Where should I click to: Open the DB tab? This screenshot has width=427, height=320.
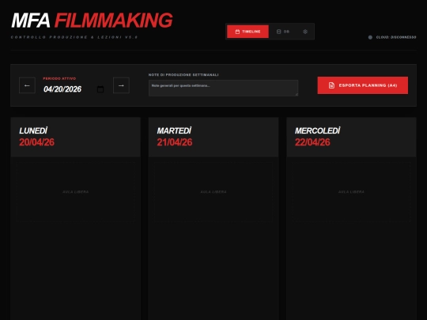click(x=283, y=32)
